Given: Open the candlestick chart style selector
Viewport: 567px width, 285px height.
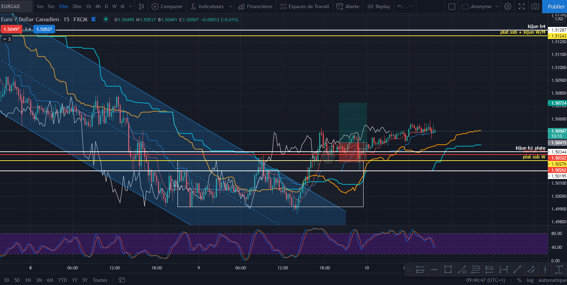Looking at the screenshot, I should [x=141, y=6].
